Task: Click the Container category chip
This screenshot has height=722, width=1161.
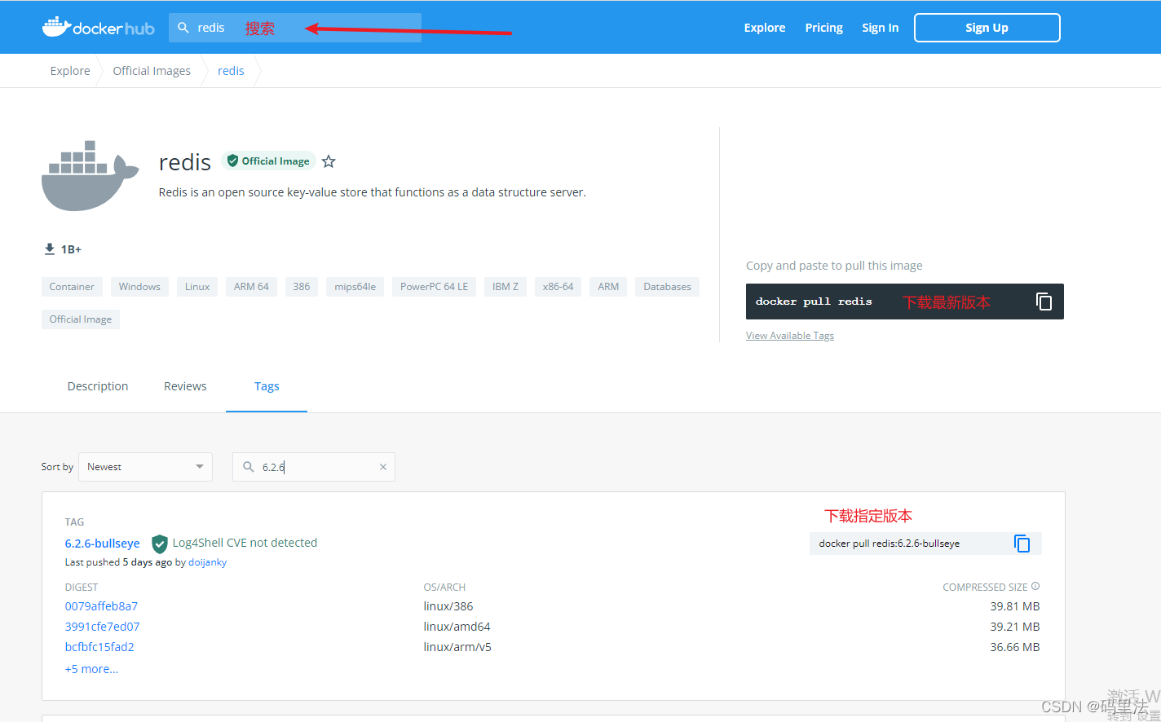Action: pos(72,287)
